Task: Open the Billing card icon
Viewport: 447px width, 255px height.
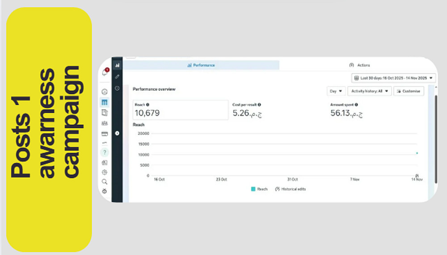Action: 105,134
